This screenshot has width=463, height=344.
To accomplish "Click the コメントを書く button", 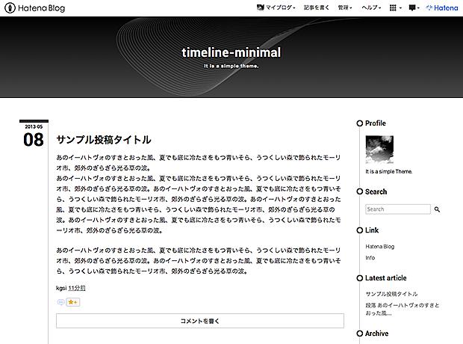I will [200, 321].
